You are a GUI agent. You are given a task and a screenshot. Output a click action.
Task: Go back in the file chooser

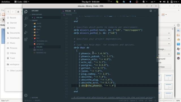(x=8, y=12)
